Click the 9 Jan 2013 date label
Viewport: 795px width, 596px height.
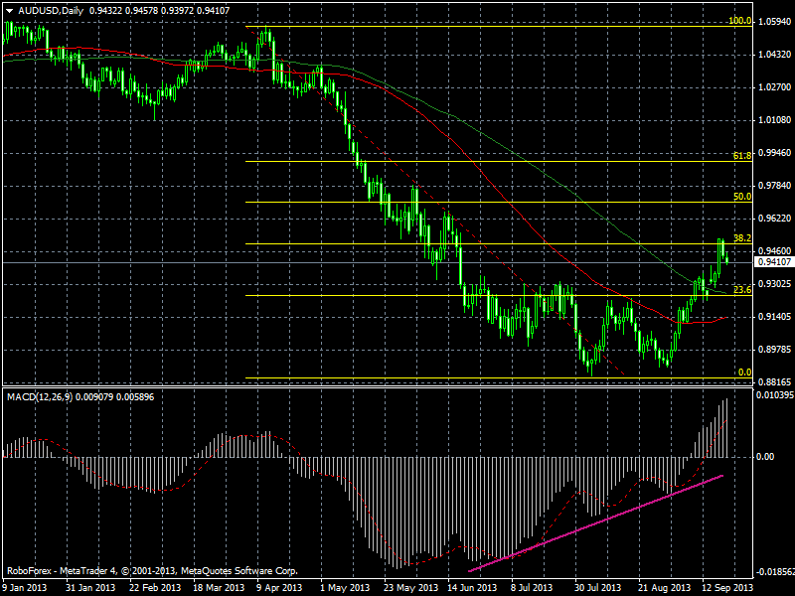[x=25, y=588]
